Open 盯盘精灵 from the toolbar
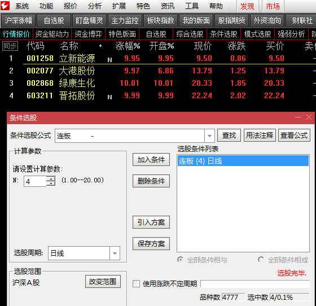 pyautogui.click(x=89, y=20)
